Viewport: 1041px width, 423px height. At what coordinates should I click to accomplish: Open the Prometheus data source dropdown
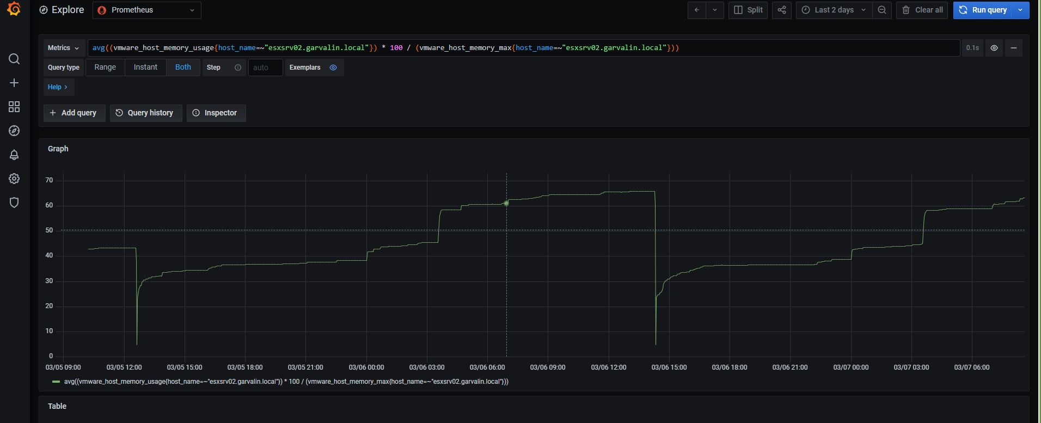click(147, 10)
